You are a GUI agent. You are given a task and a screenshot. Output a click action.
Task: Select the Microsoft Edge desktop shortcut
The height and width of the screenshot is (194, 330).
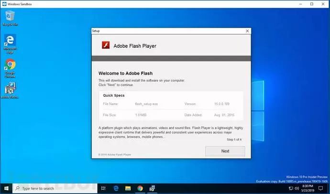(10, 44)
